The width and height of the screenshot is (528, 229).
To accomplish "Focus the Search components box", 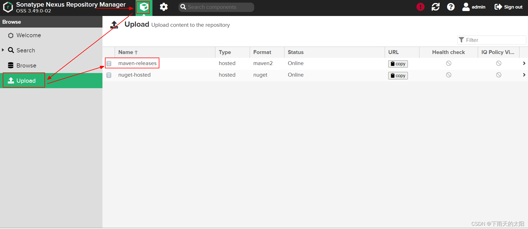I will (x=216, y=7).
